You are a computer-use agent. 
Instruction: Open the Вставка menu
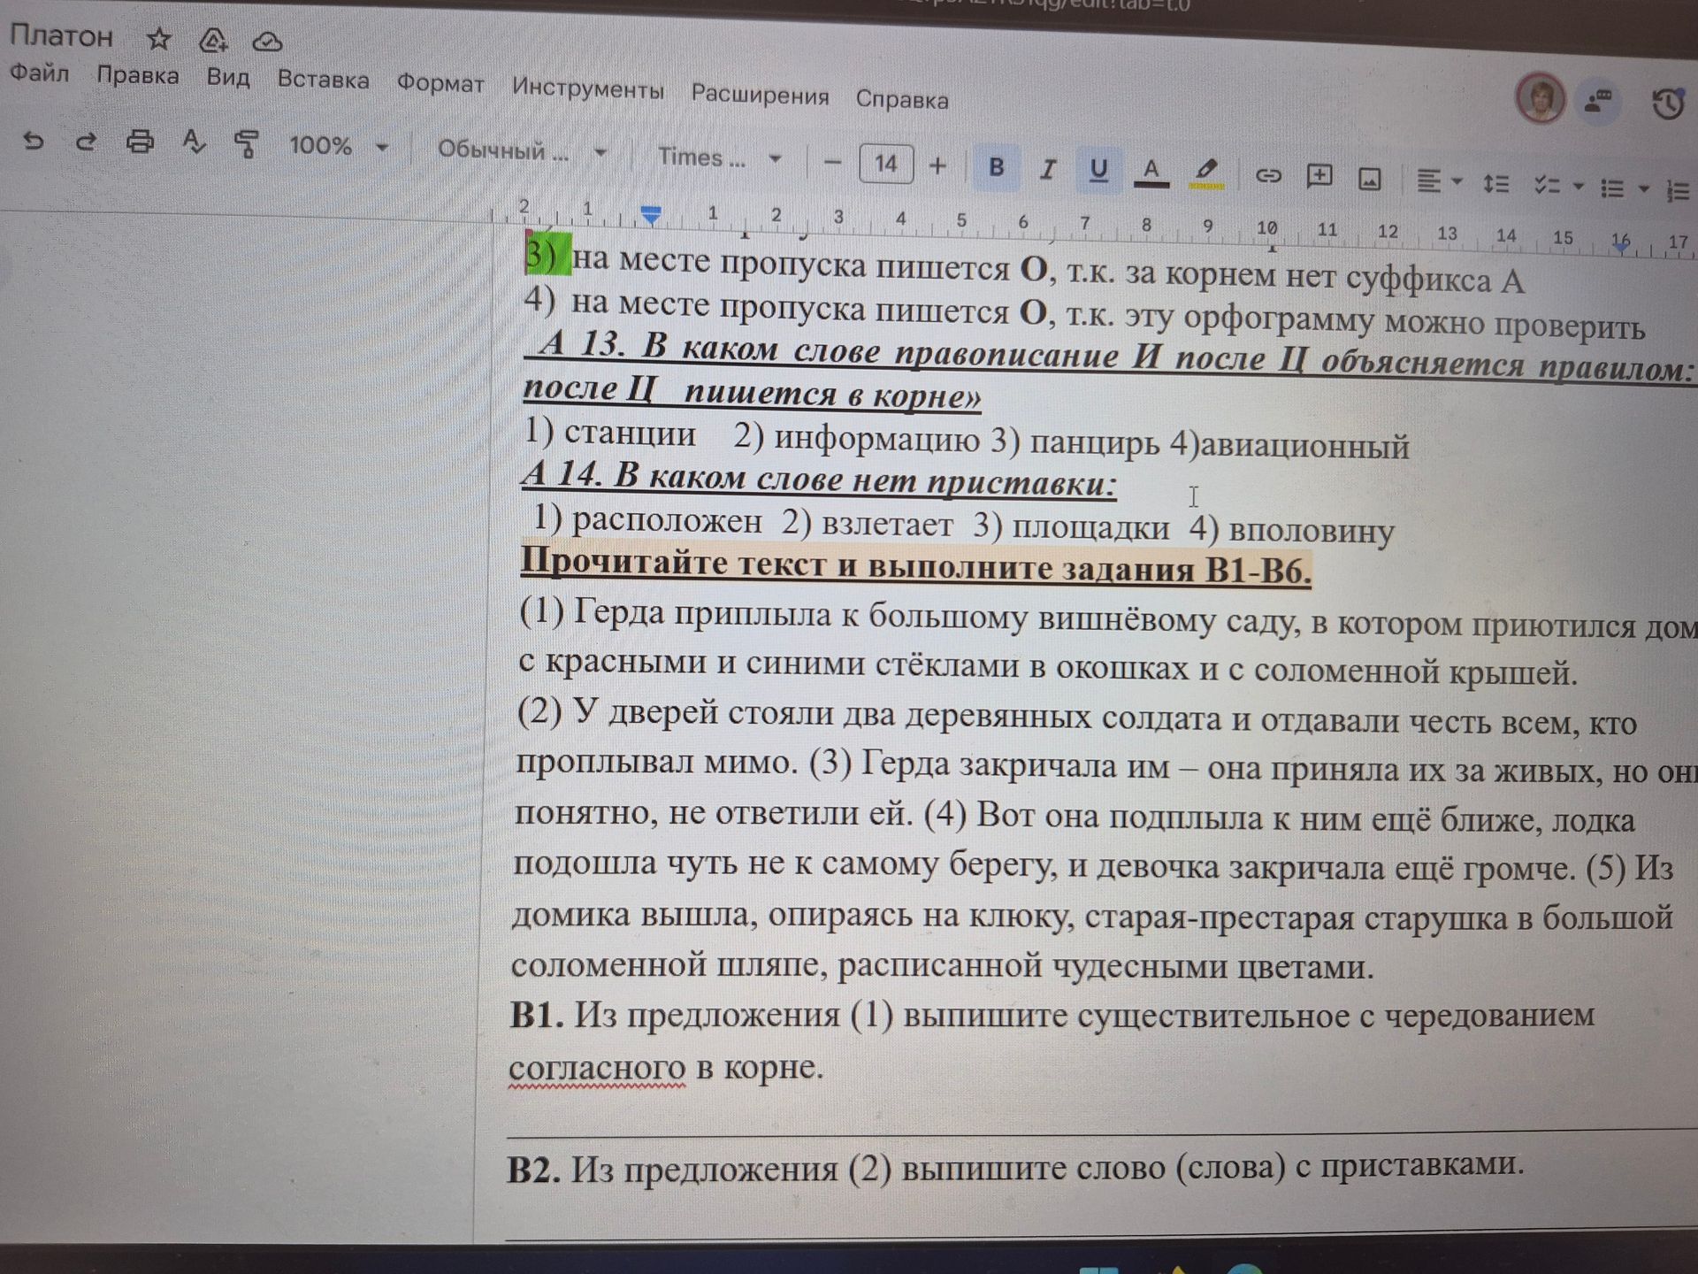[x=323, y=80]
